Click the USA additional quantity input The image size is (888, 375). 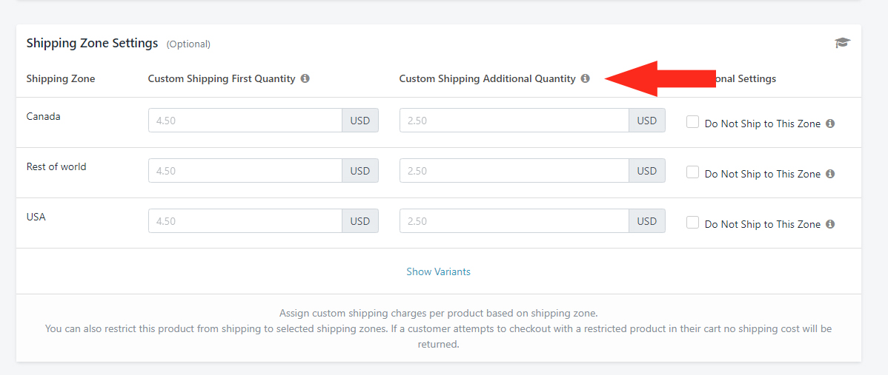[x=514, y=221]
